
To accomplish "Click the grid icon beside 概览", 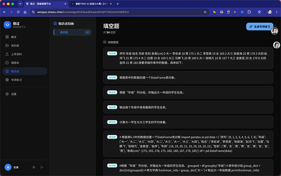I will 7,37.
